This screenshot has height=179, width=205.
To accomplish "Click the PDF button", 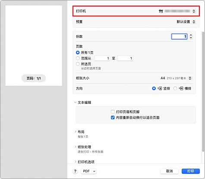I will (86, 171).
